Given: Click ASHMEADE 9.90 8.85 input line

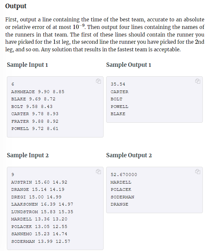Looking at the screenshot, I should click(x=38, y=92).
